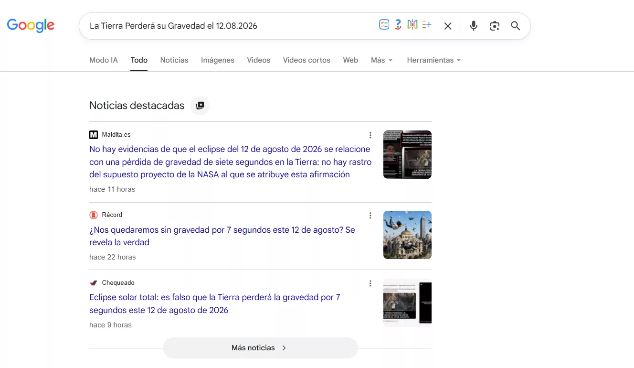The image size is (634, 368).
Task: Click the Chequeado source name
Action: tap(118, 283)
